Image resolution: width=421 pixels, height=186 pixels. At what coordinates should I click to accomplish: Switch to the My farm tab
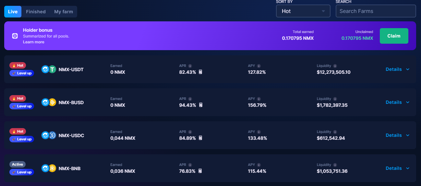[64, 12]
